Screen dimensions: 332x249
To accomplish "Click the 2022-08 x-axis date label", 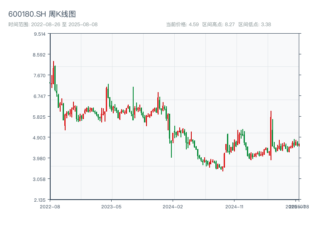I will 50,206.
